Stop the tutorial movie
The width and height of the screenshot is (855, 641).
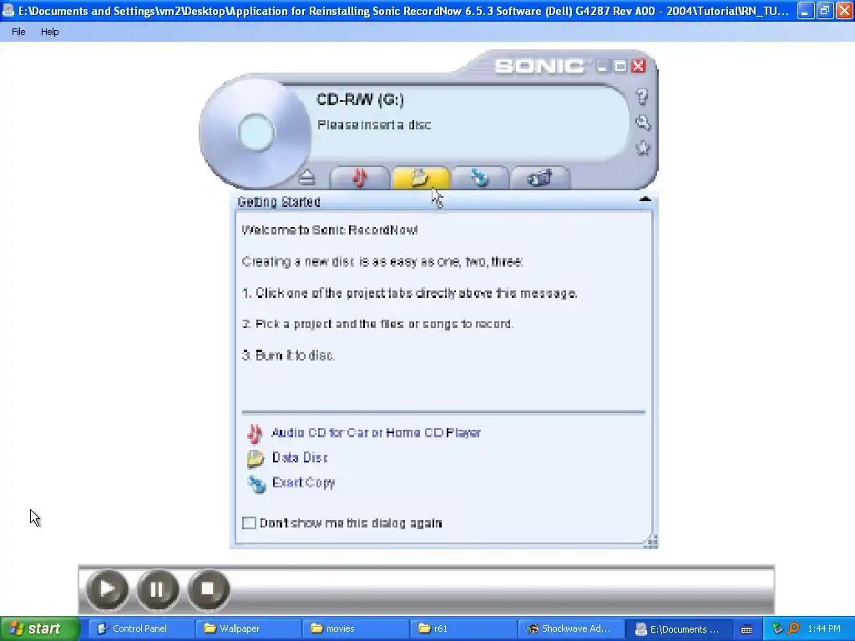pos(208,589)
